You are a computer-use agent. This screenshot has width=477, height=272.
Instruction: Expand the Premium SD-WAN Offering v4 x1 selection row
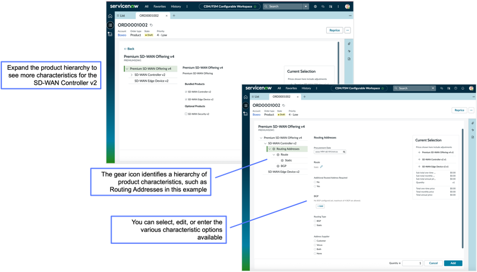419,153
